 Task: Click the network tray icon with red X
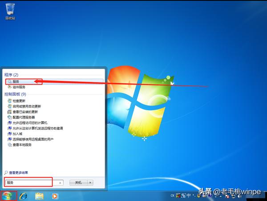click(227, 196)
